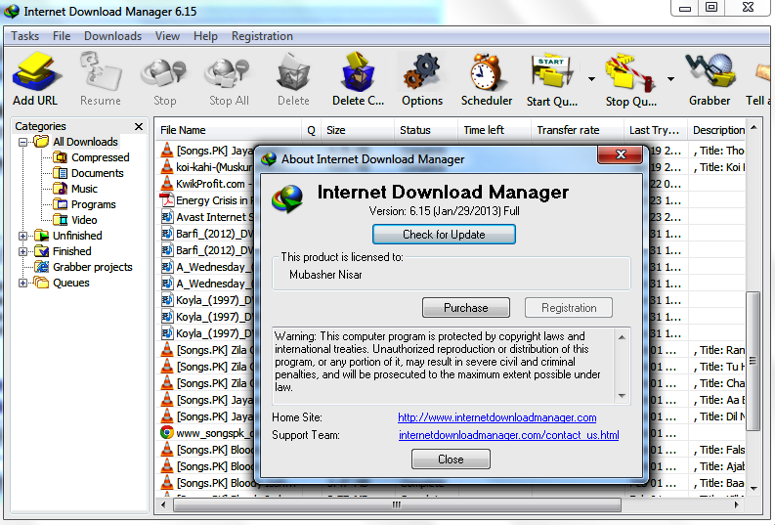Click the Start Queue toolbar icon
This screenshot has height=525, width=775.
[552, 72]
